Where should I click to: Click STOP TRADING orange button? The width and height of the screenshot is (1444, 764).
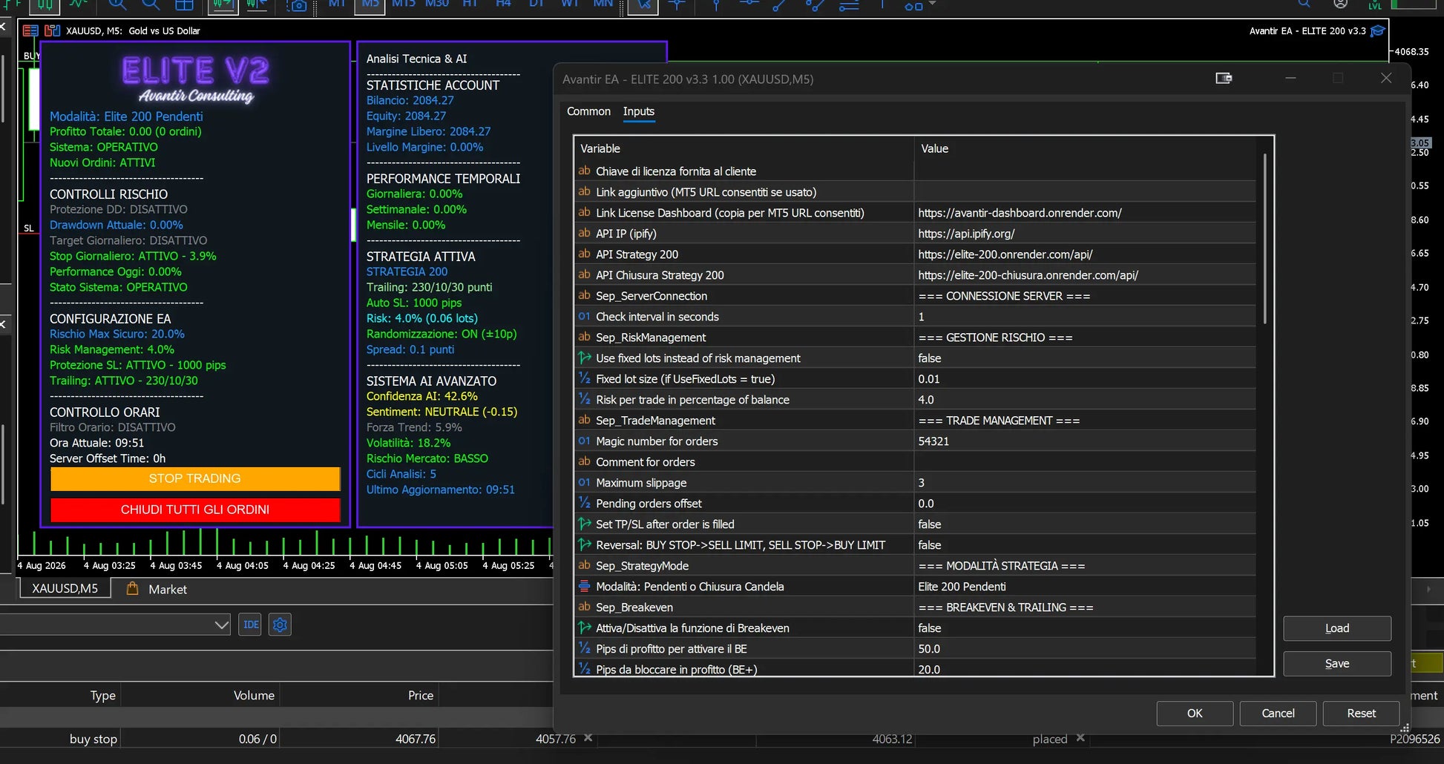tap(195, 478)
